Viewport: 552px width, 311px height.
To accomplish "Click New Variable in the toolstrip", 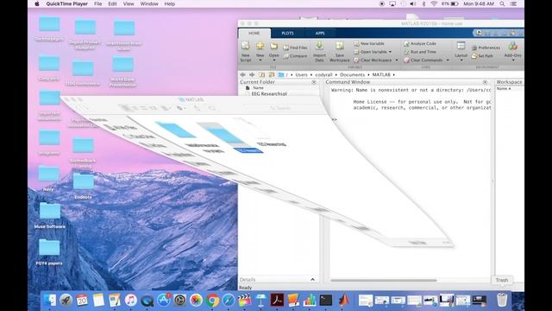I will pos(369,44).
